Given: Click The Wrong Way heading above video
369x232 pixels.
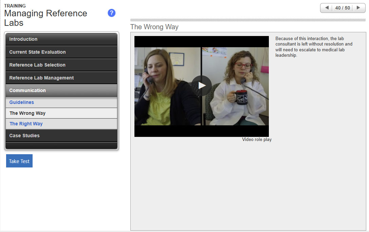Looking at the screenshot, I should tap(154, 27).
